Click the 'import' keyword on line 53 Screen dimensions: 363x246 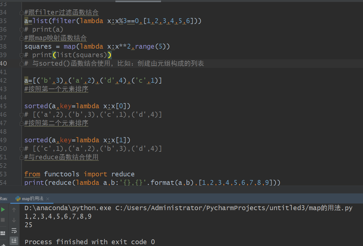(x=95, y=174)
